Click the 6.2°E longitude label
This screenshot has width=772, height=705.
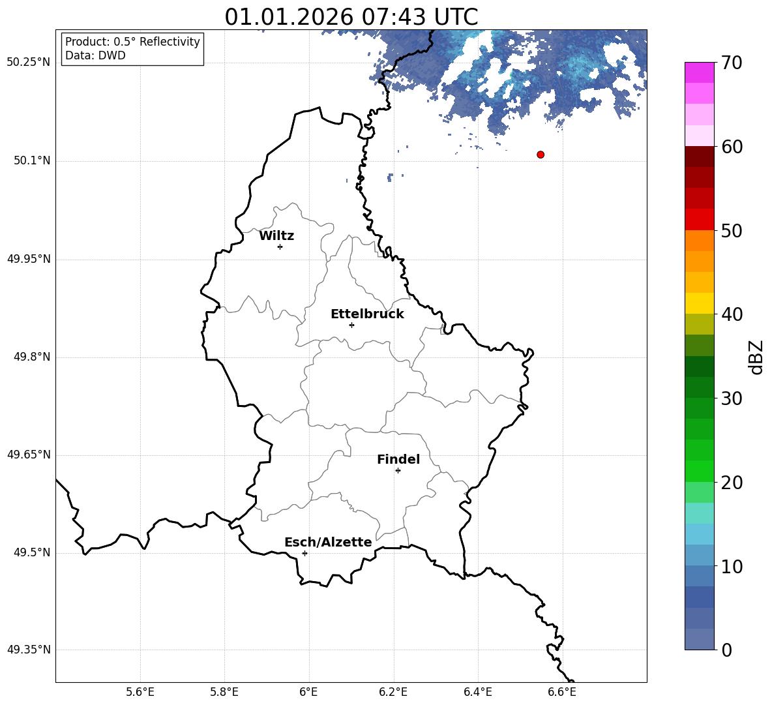point(393,693)
